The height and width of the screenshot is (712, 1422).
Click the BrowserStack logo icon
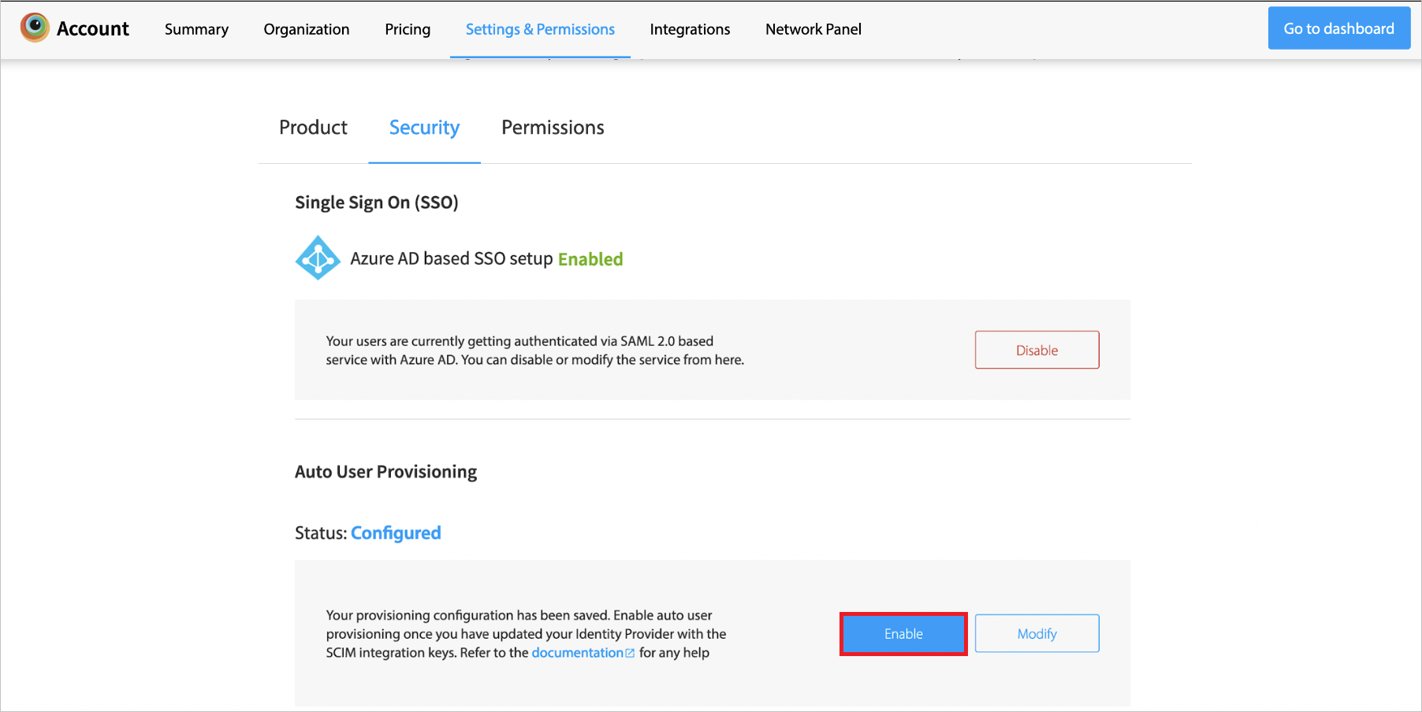[35, 28]
